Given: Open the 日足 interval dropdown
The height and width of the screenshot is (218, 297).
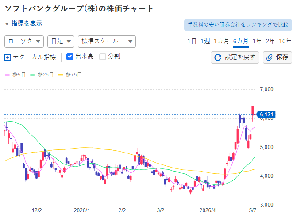Looking at the screenshot, I should pyautogui.click(x=61, y=42).
